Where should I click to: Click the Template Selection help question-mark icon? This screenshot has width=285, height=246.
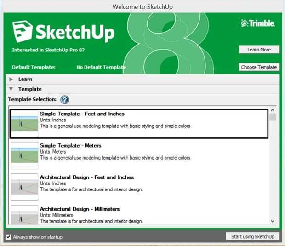click(x=65, y=100)
